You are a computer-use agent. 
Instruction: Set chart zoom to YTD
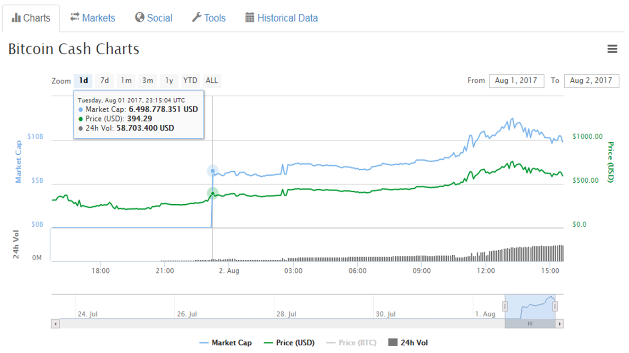coord(190,81)
